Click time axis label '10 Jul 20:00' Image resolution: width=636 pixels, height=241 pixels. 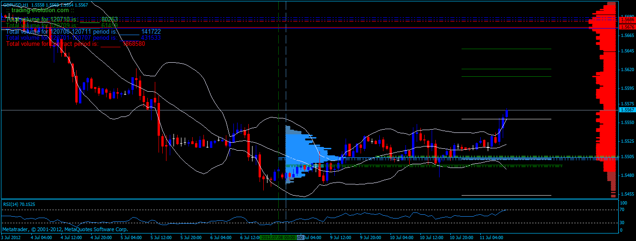461,237
